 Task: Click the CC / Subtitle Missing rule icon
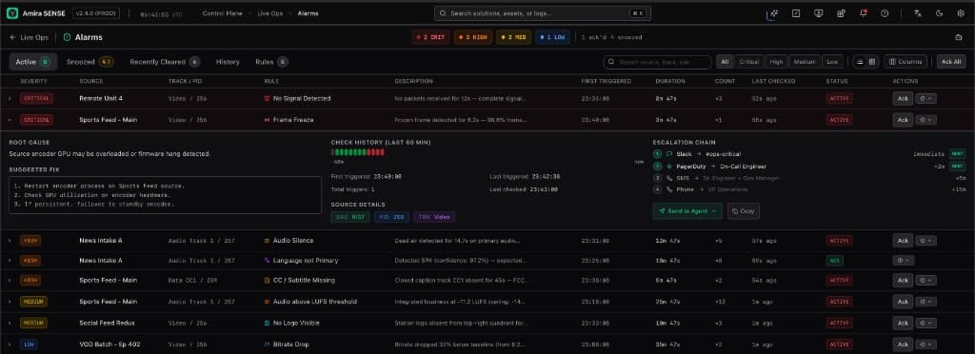coord(268,280)
